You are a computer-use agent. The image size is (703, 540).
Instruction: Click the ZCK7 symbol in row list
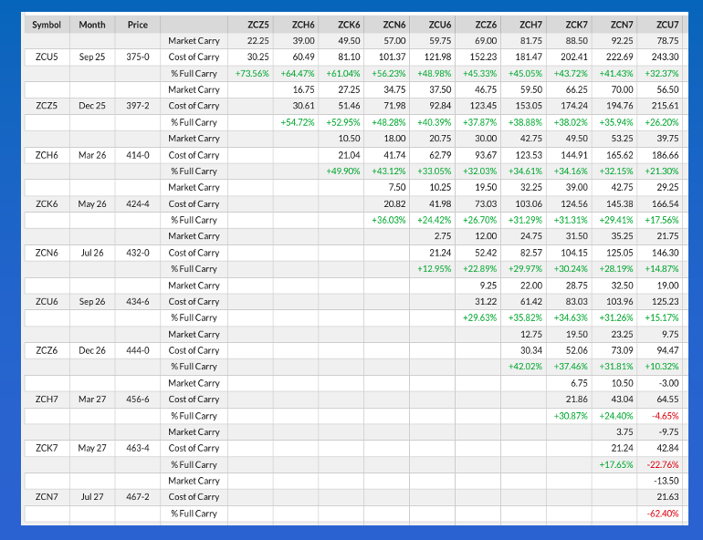click(47, 448)
